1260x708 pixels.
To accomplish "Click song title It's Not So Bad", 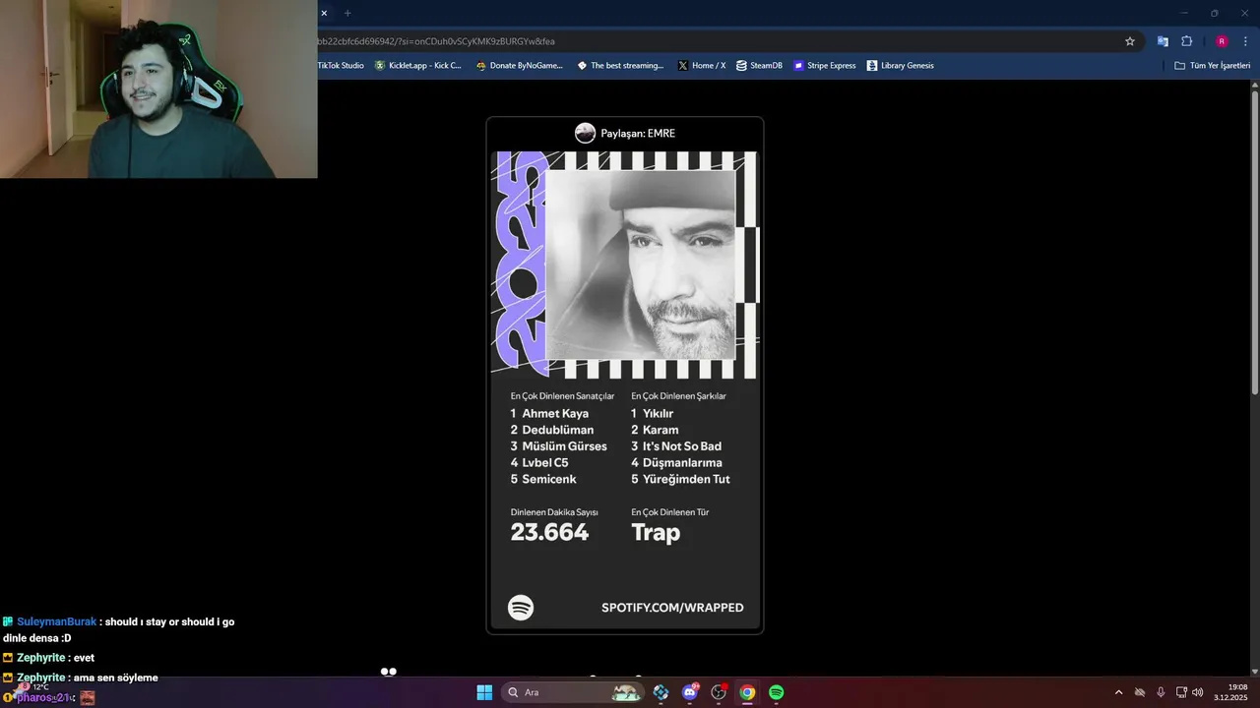I will [x=682, y=446].
